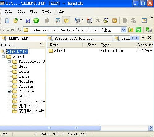
Task: Switch to the AIMP3.ZIP tab
Action: point(23,38)
